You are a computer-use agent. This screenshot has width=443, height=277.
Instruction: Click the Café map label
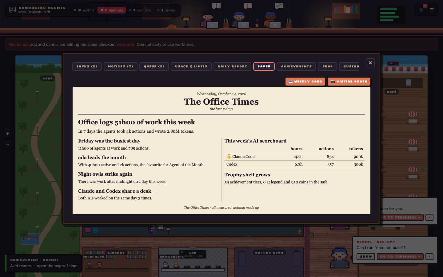[392, 92]
